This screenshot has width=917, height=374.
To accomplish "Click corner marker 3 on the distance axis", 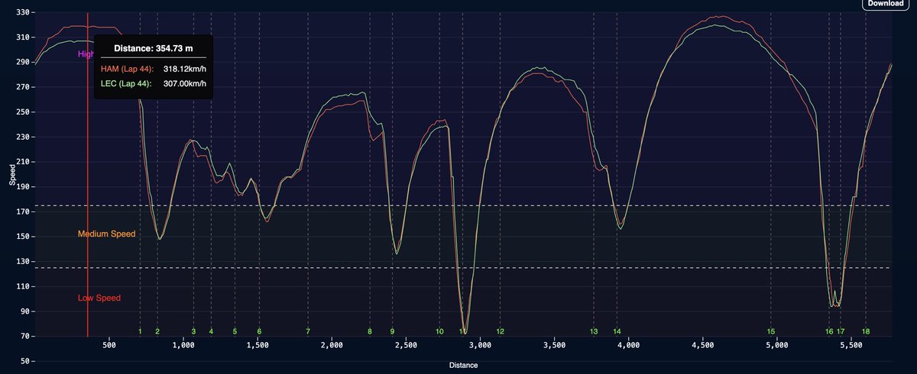I will [193, 332].
